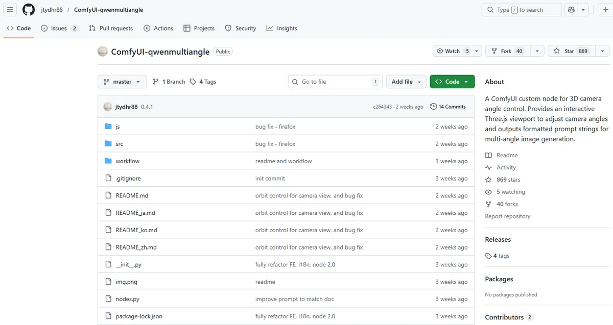
Task: Click the Fork button
Action: [x=507, y=51]
